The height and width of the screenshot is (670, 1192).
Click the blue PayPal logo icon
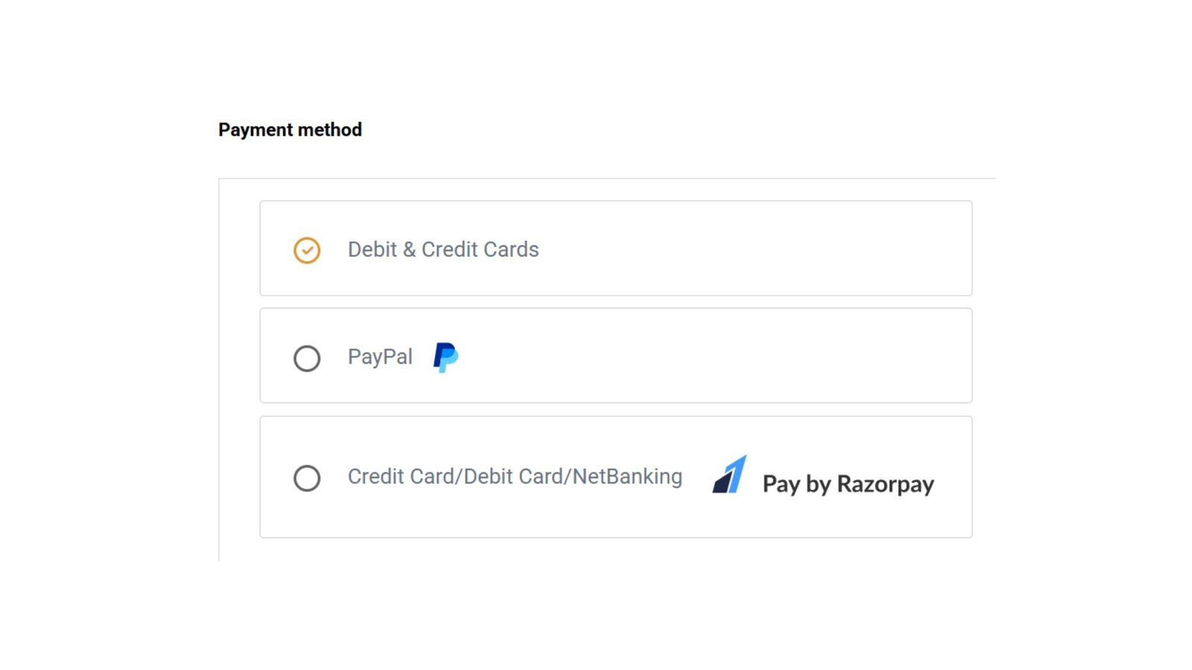(x=446, y=357)
